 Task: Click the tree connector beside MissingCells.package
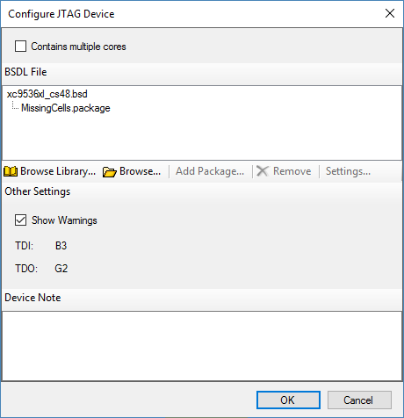(x=15, y=106)
